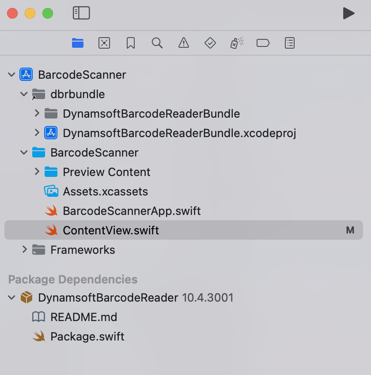Expand the Frameworks group

25,249
